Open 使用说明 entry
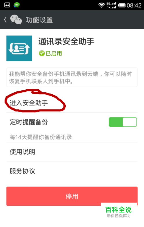The width and height of the screenshot is (144, 227). click(72, 152)
